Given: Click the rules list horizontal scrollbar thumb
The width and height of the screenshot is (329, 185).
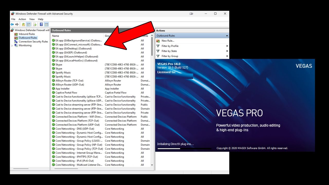Looking at the screenshot, I should click(66, 169).
